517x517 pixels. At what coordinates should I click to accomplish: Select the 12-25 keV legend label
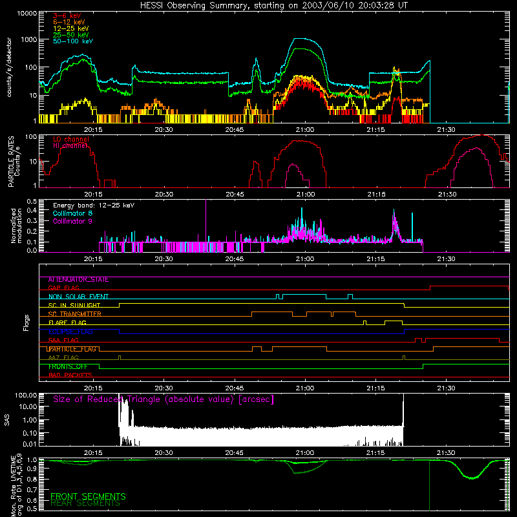point(70,28)
